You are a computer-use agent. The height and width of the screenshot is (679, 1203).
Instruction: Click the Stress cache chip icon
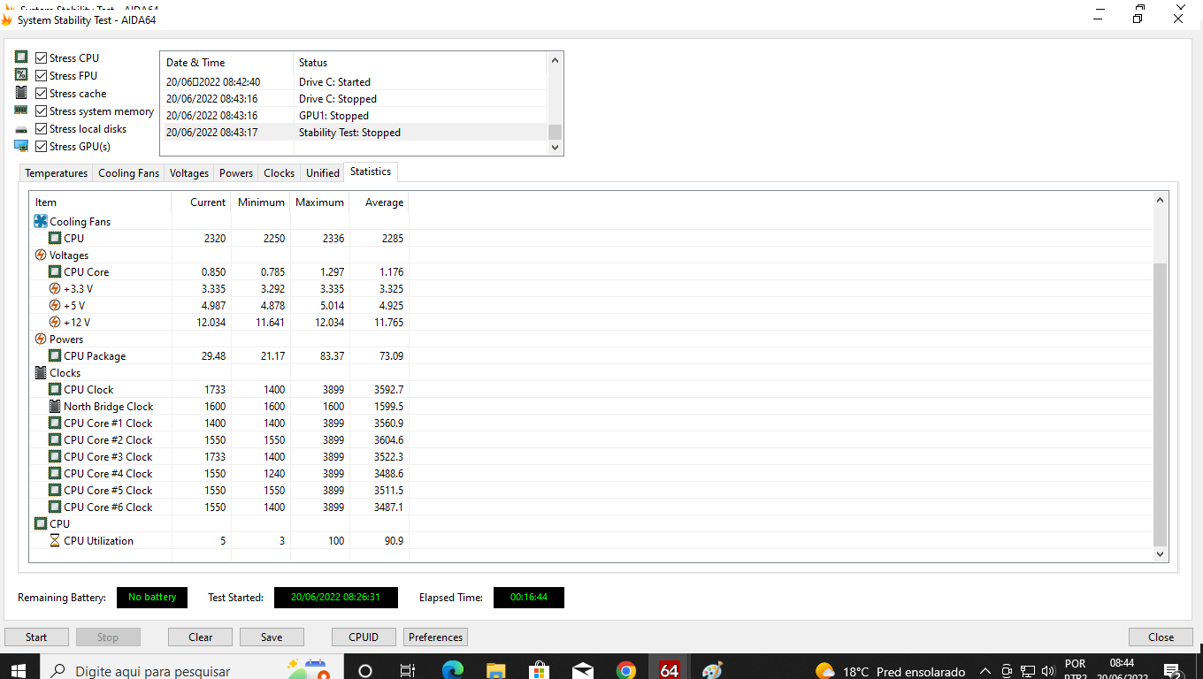tap(21, 93)
